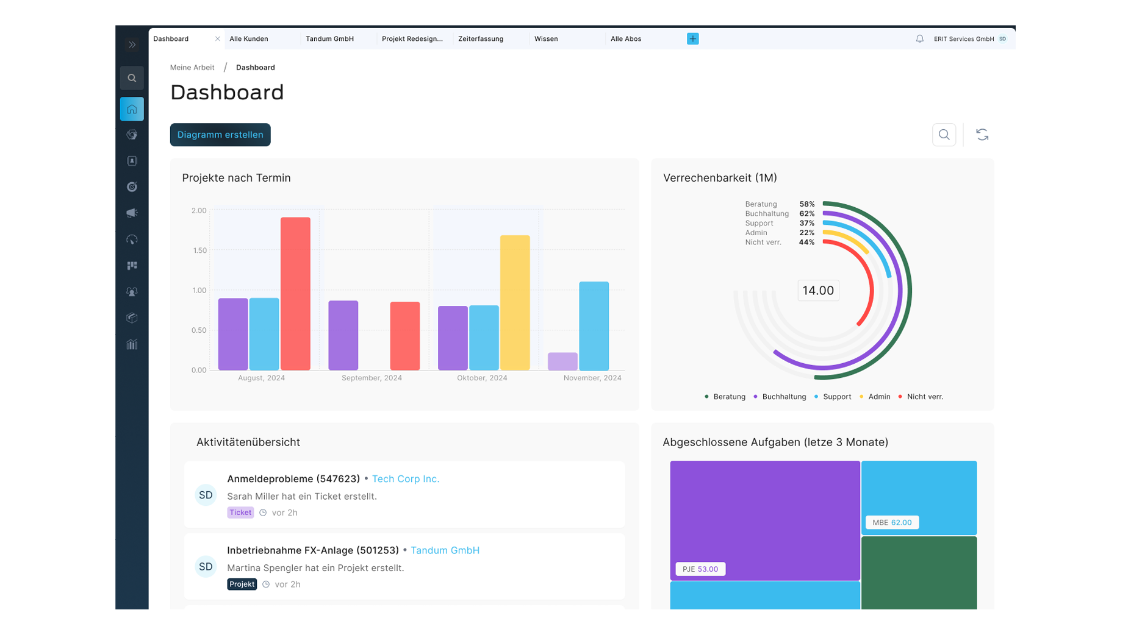Viewport: 1131px width, 635px height.
Task: Click the Ticket tag on Anmeldeprobleme
Action: 240,513
